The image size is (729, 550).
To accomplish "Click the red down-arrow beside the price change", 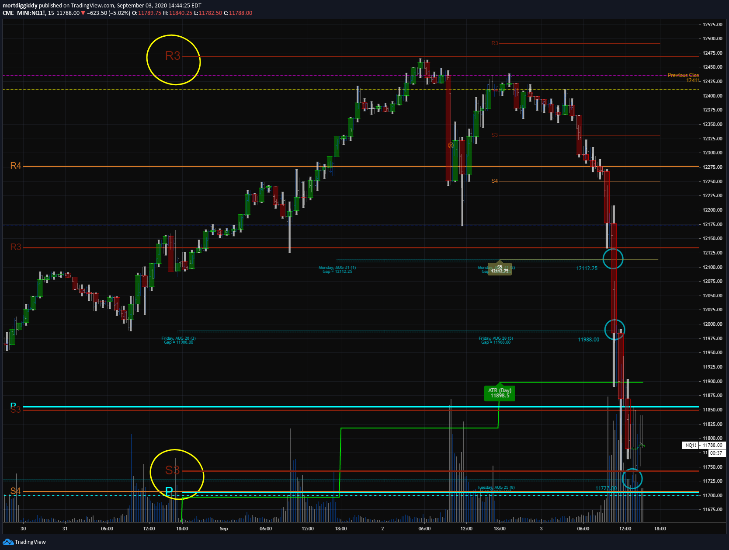I will tap(83, 13).
